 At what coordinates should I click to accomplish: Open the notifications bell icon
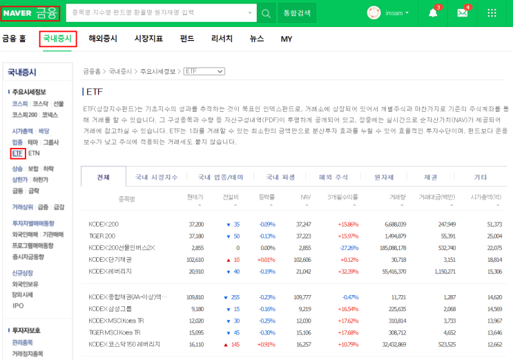pos(433,12)
